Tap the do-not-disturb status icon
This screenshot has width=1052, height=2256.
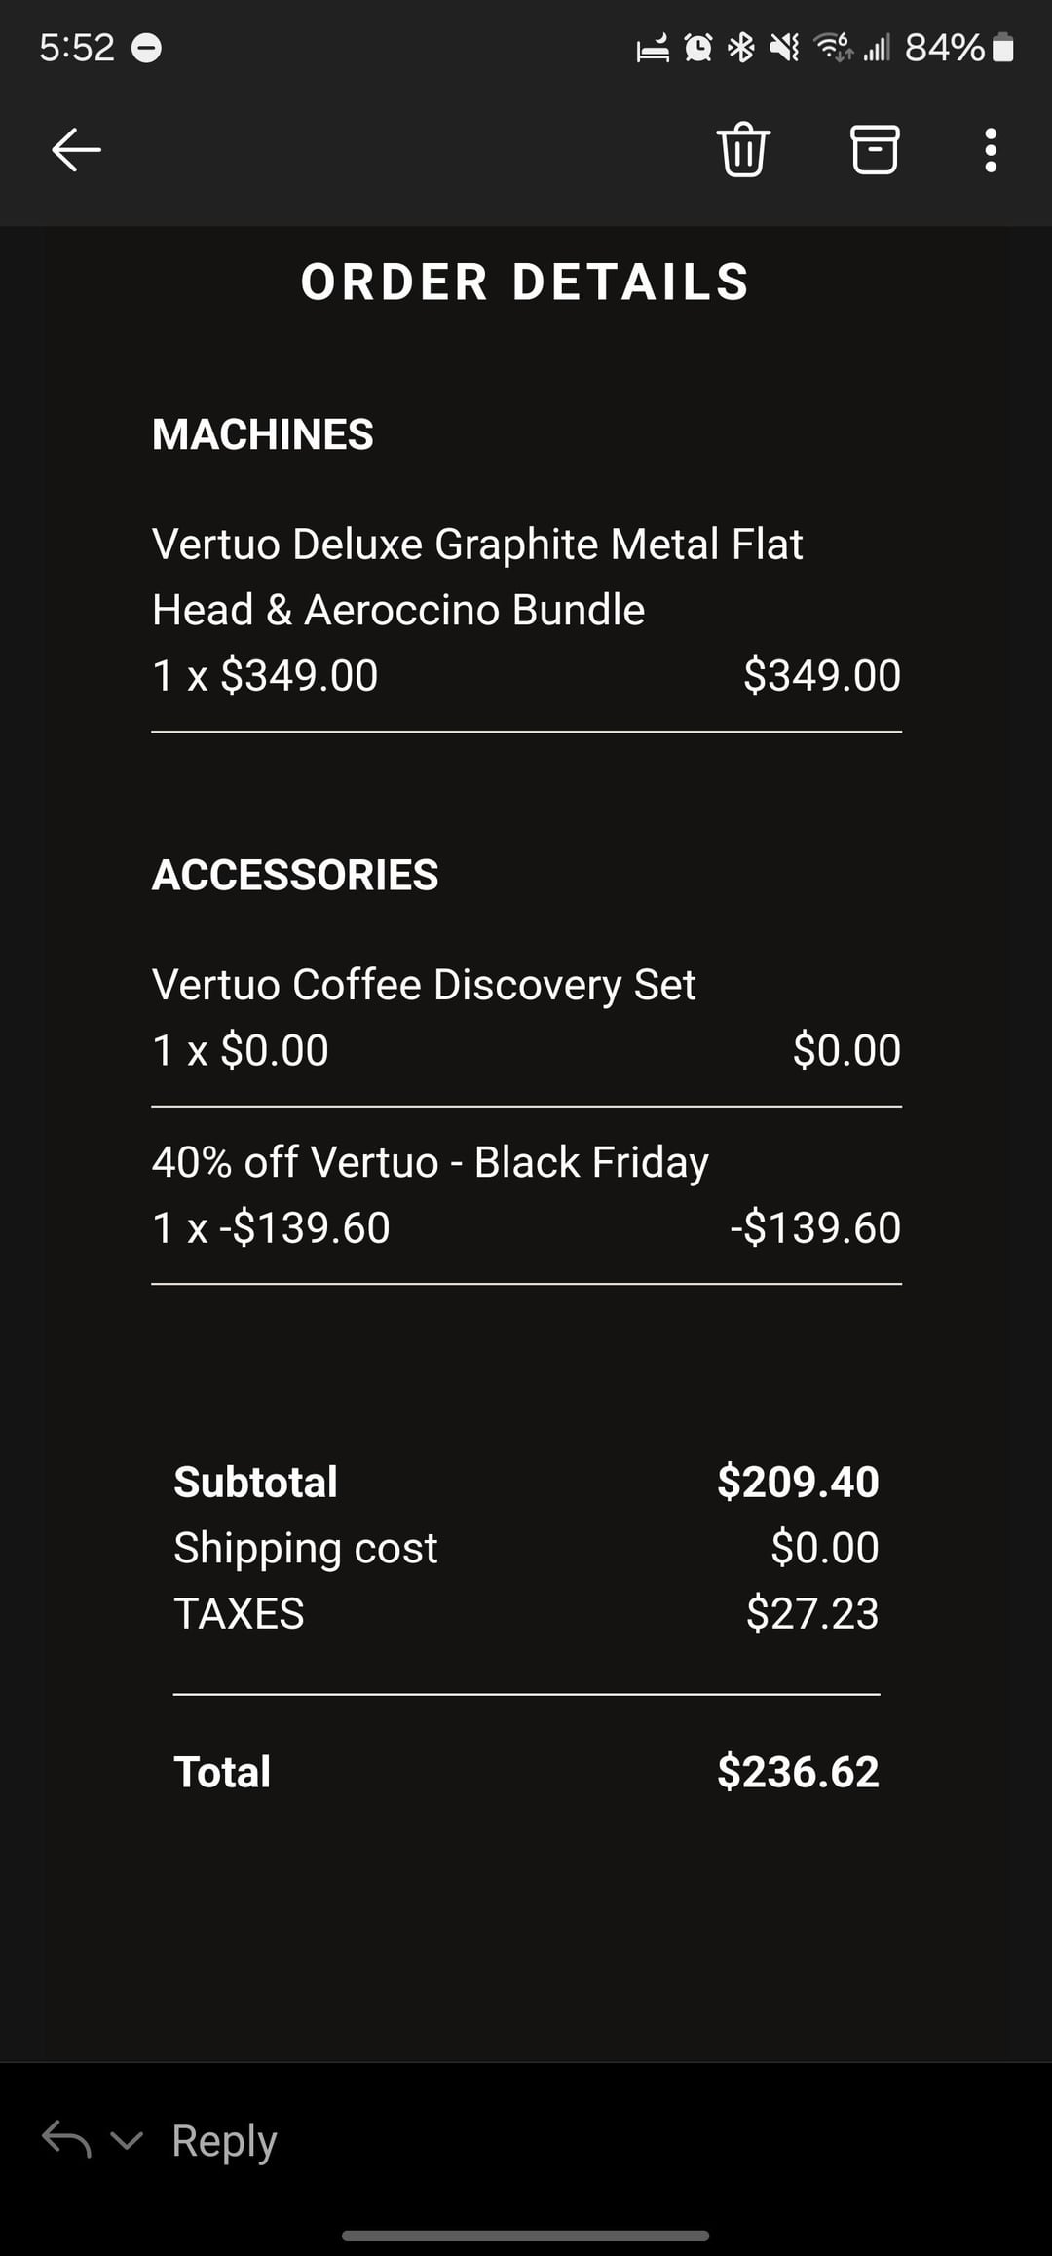146,48
